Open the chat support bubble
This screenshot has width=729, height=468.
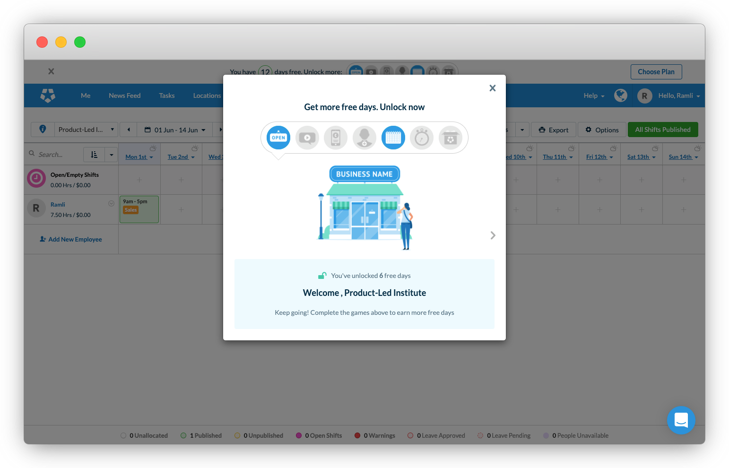(x=681, y=420)
